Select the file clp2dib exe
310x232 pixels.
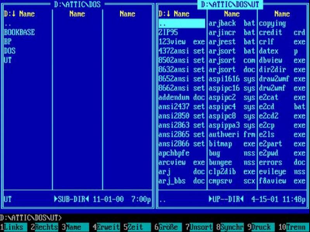click(232, 171)
